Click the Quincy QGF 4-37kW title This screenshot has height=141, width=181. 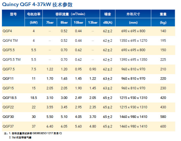37,4
